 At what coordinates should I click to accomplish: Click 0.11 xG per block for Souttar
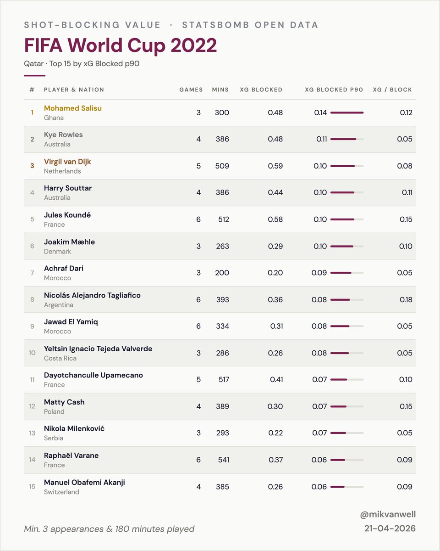407,192
